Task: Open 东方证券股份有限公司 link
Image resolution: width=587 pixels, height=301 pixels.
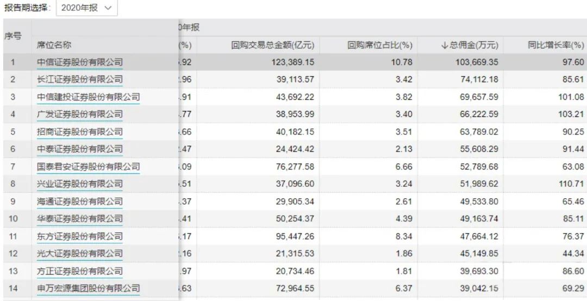Action: 79,236
